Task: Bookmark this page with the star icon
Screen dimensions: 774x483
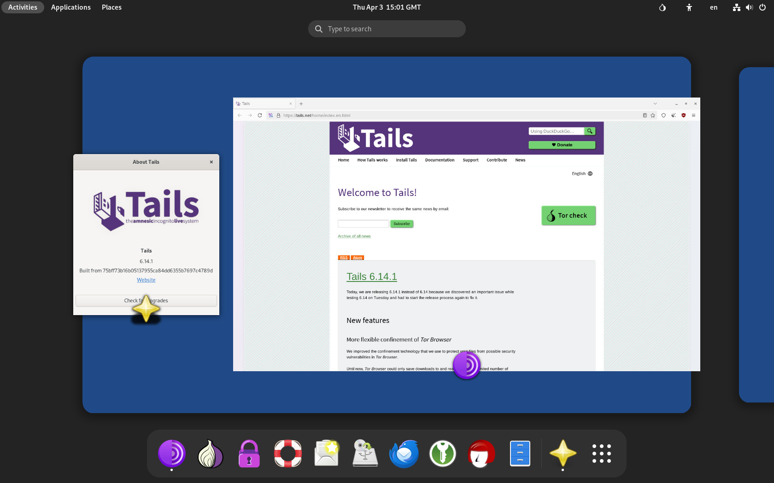Action: [x=653, y=115]
